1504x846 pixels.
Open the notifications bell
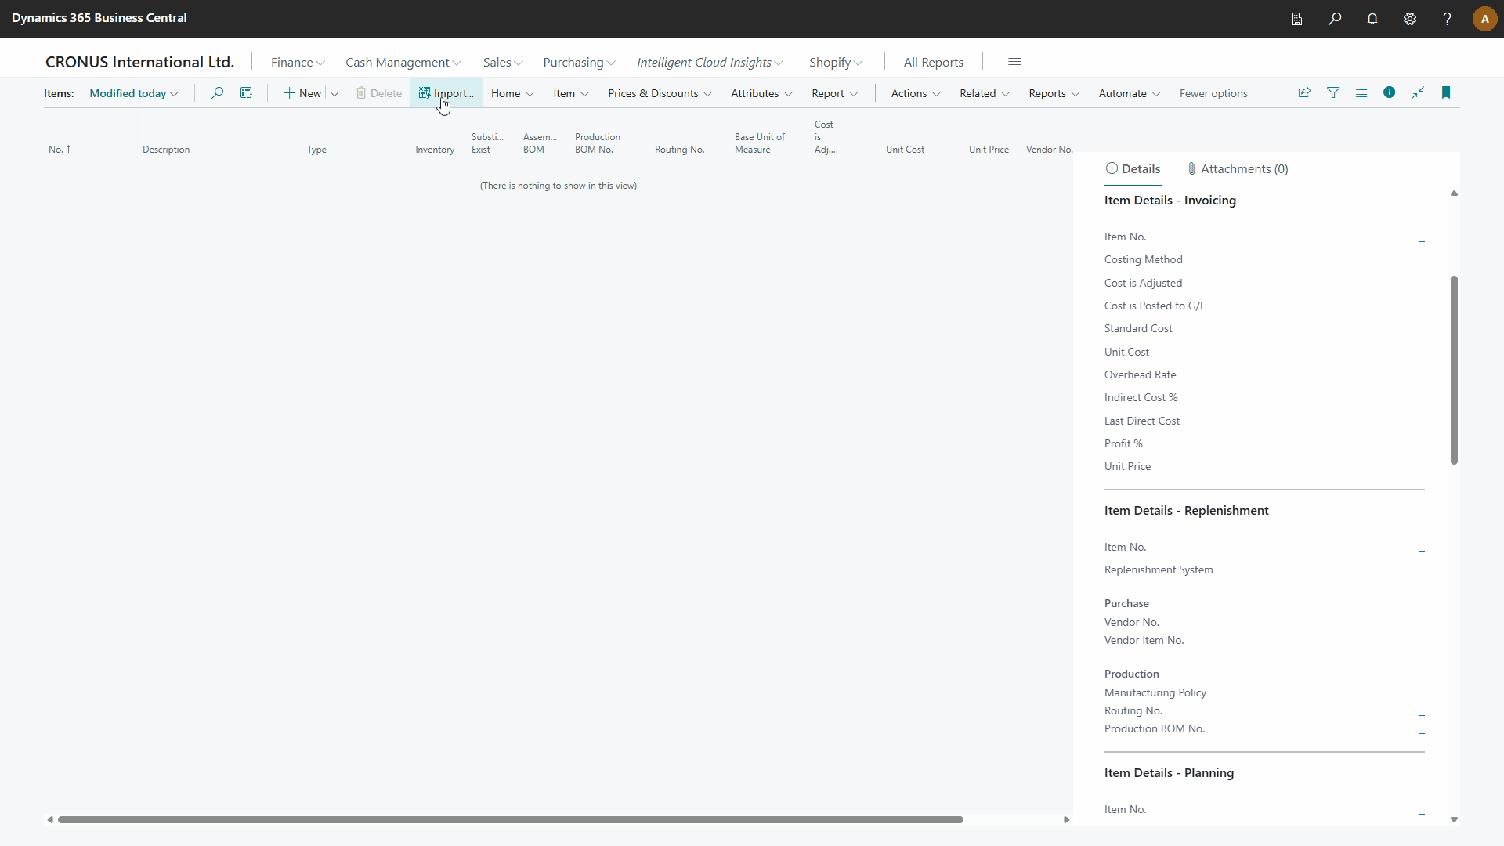[1372, 19]
